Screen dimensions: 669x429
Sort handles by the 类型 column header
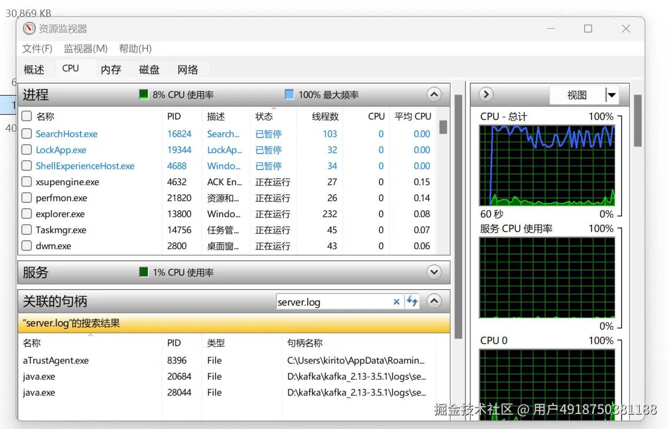click(216, 343)
